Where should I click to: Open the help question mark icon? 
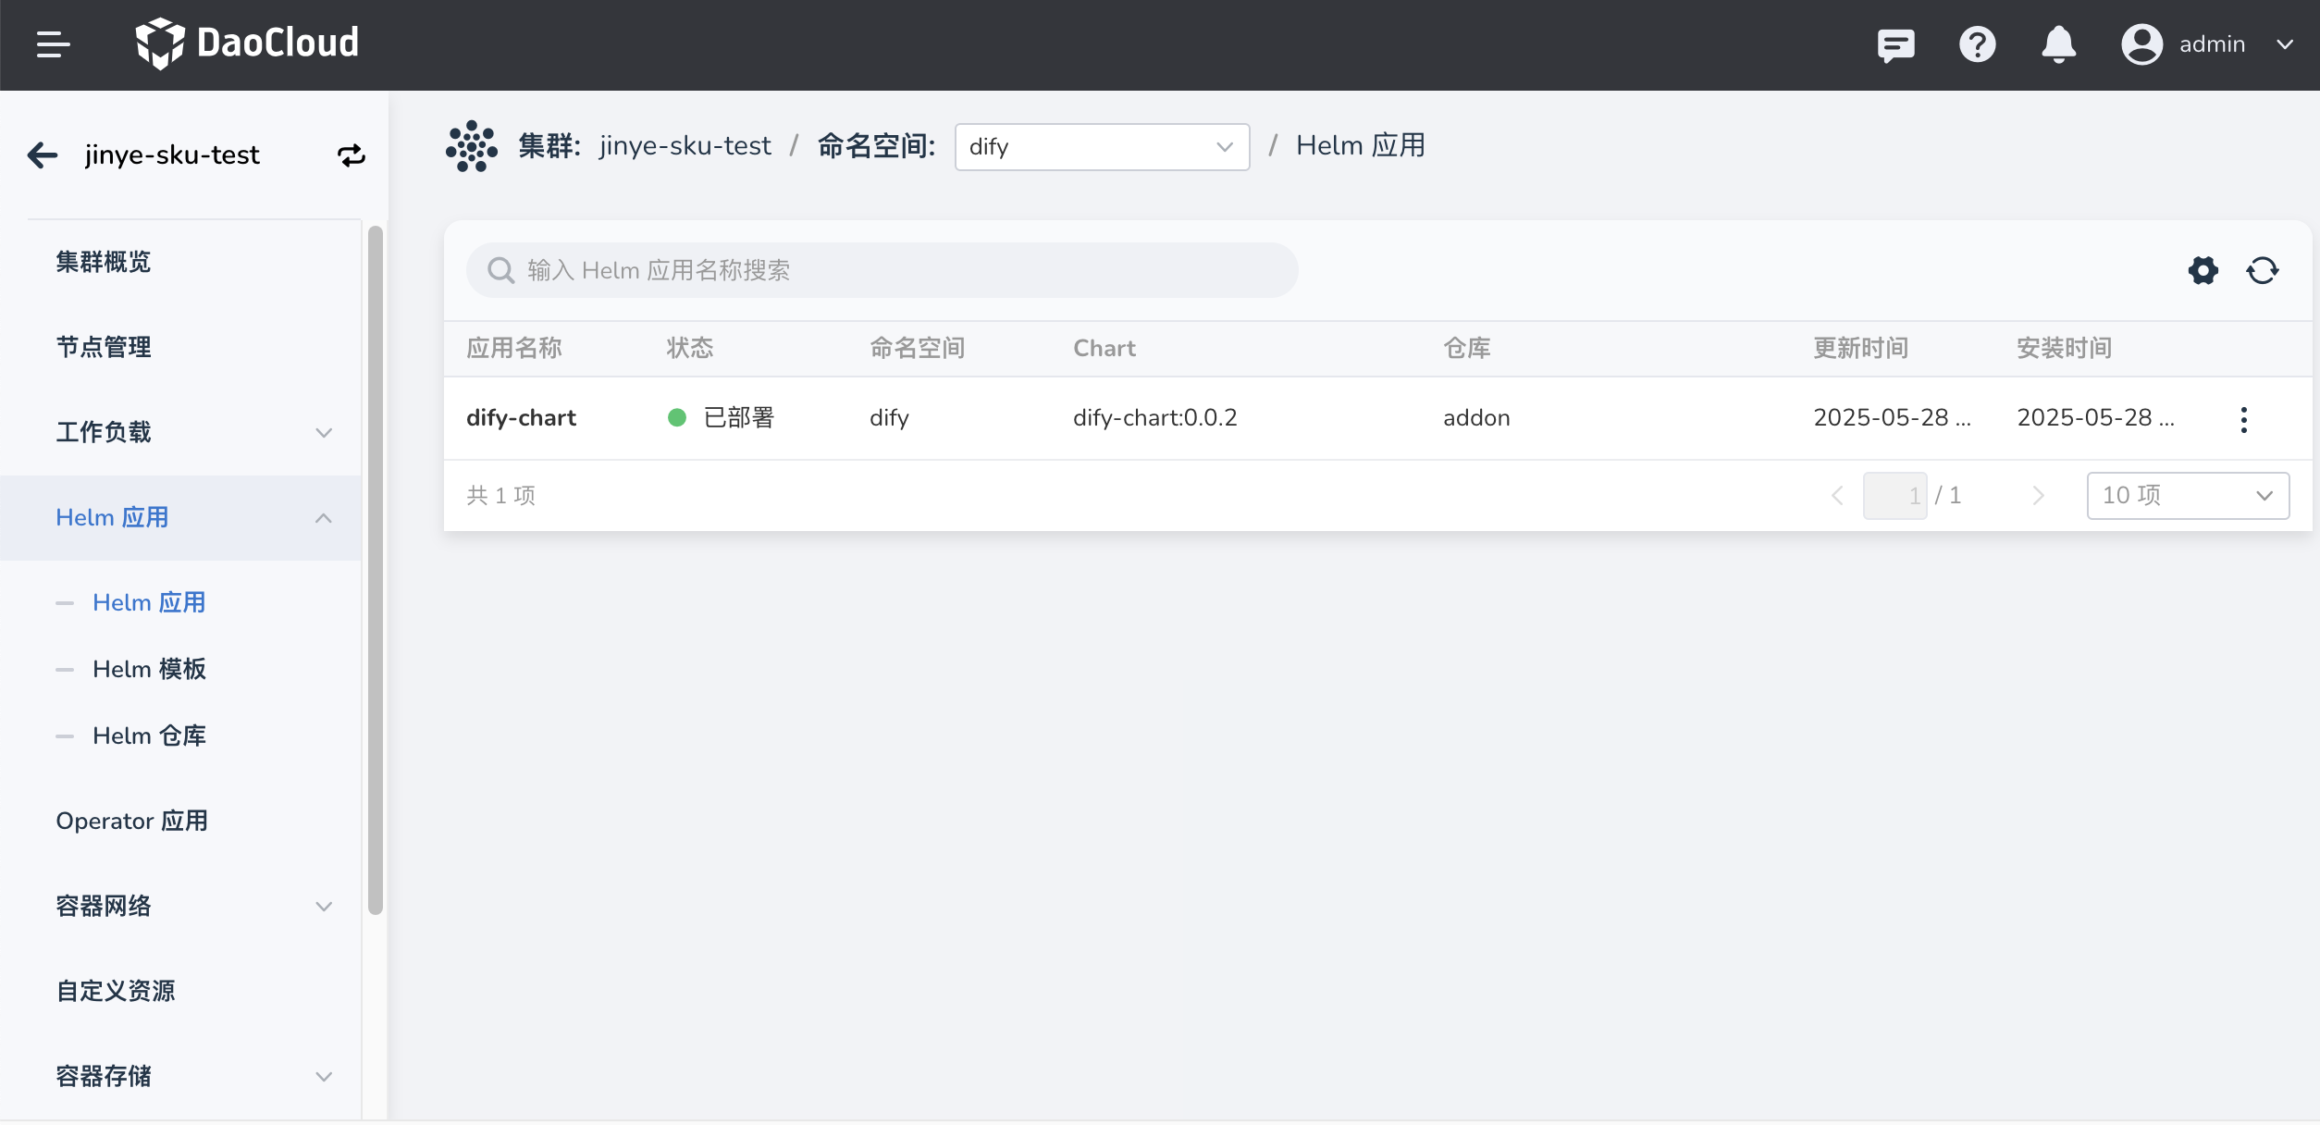pos(1977,44)
